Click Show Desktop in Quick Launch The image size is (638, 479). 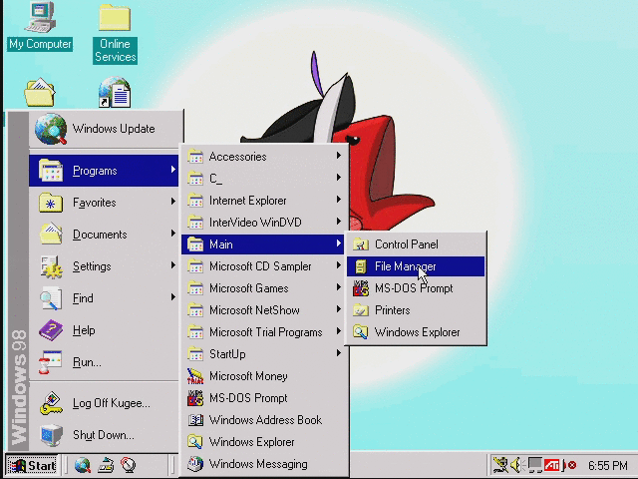106,465
